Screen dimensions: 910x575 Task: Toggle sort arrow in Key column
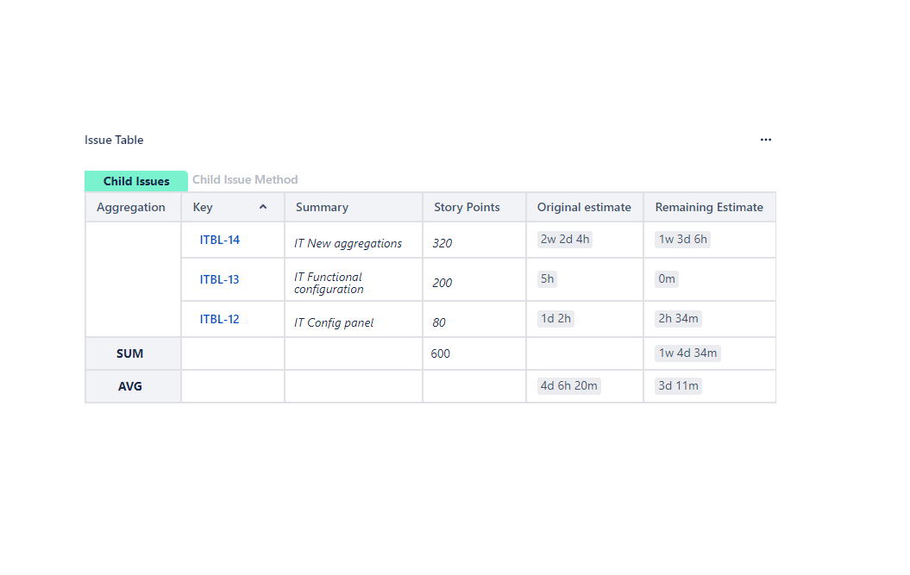[x=263, y=207]
